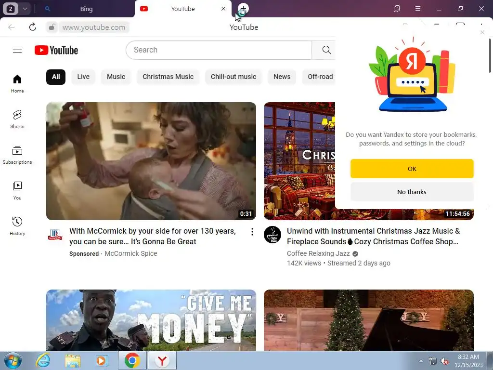This screenshot has width=493, height=370.
Task: Select the Christmas Music filter chip
Action: tap(168, 77)
